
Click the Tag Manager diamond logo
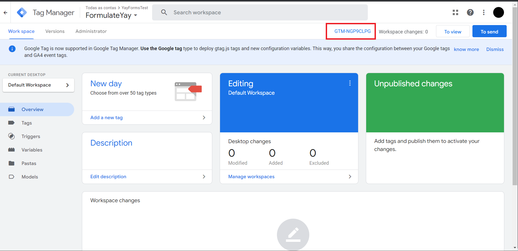pyautogui.click(x=22, y=12)
